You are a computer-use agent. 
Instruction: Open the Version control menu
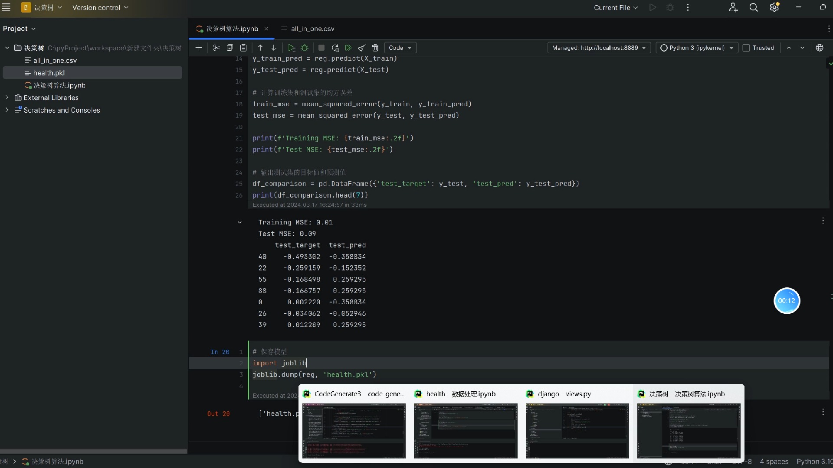[x=100, y=7]
